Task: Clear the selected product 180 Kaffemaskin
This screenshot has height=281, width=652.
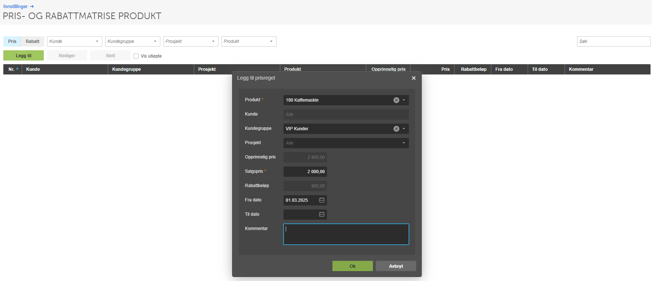Action: (x=396, y=100)
